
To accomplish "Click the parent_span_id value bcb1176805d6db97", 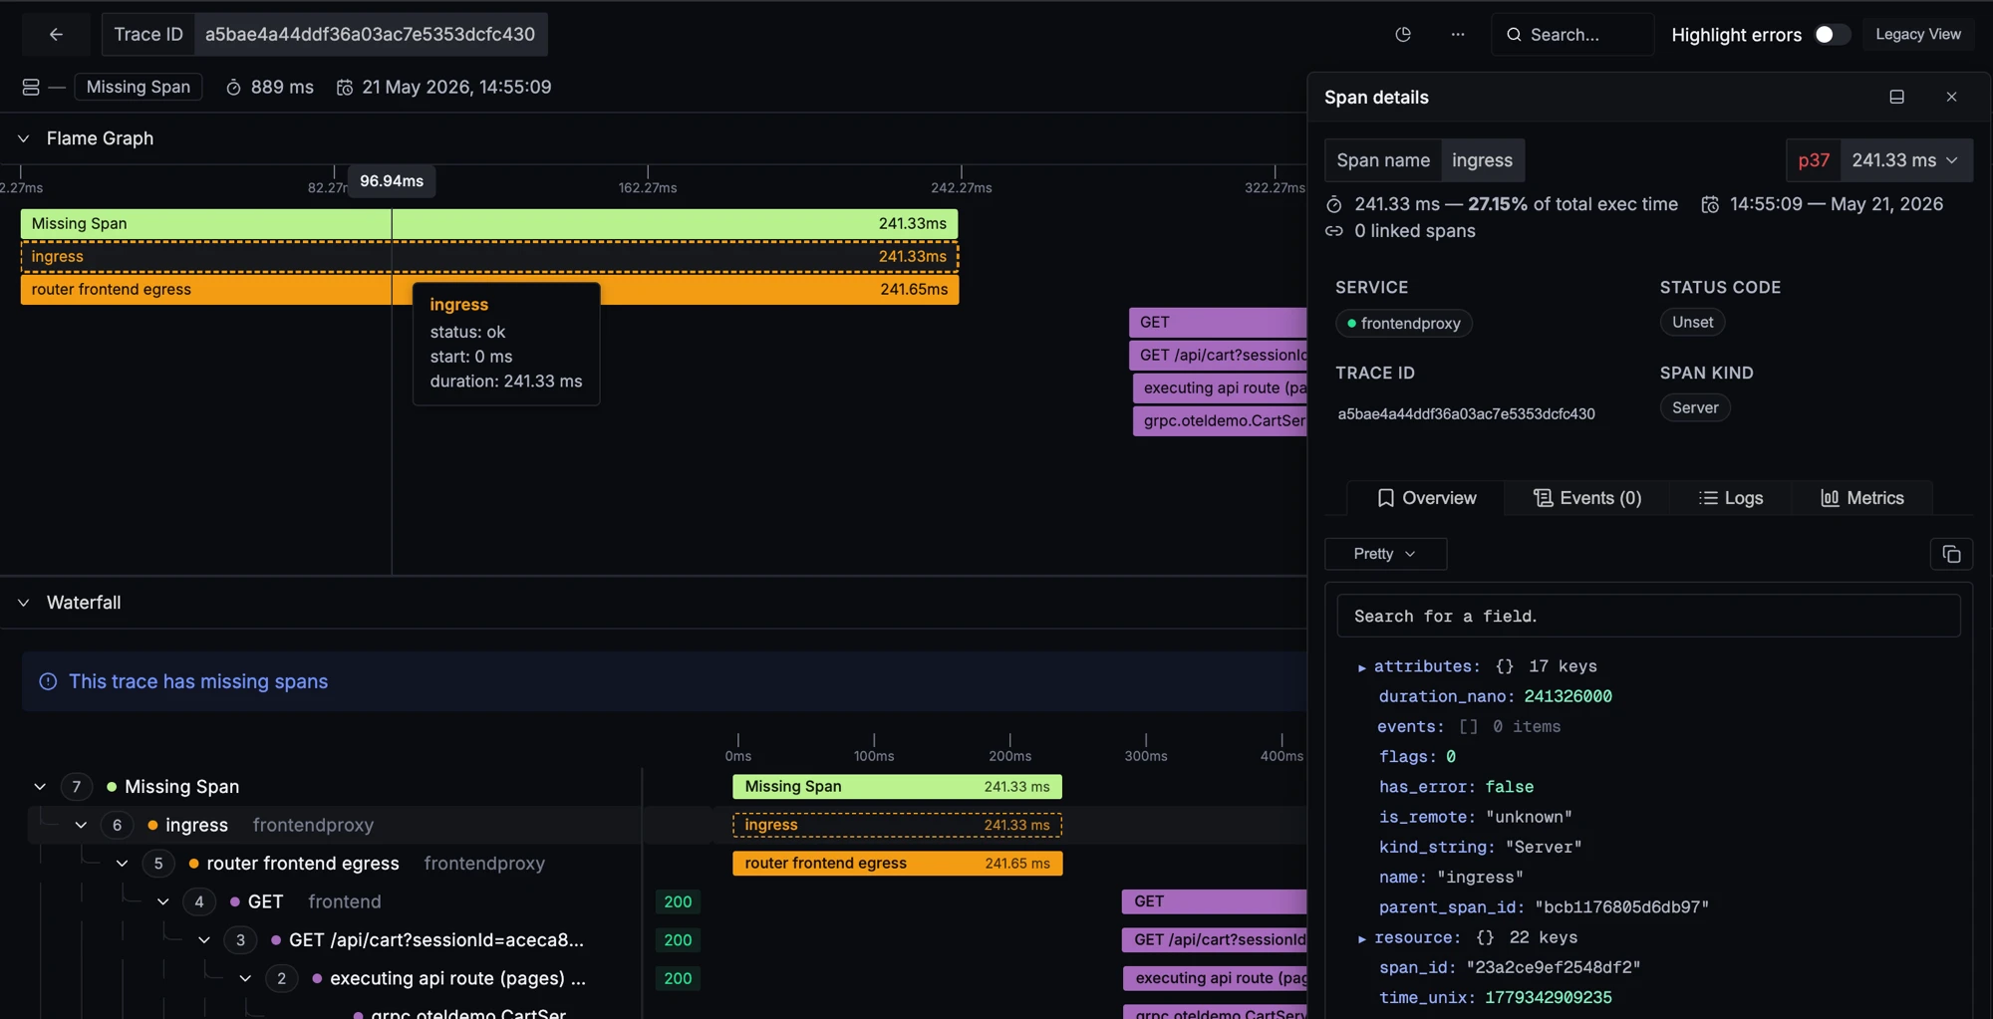I will click(1622, 907).
